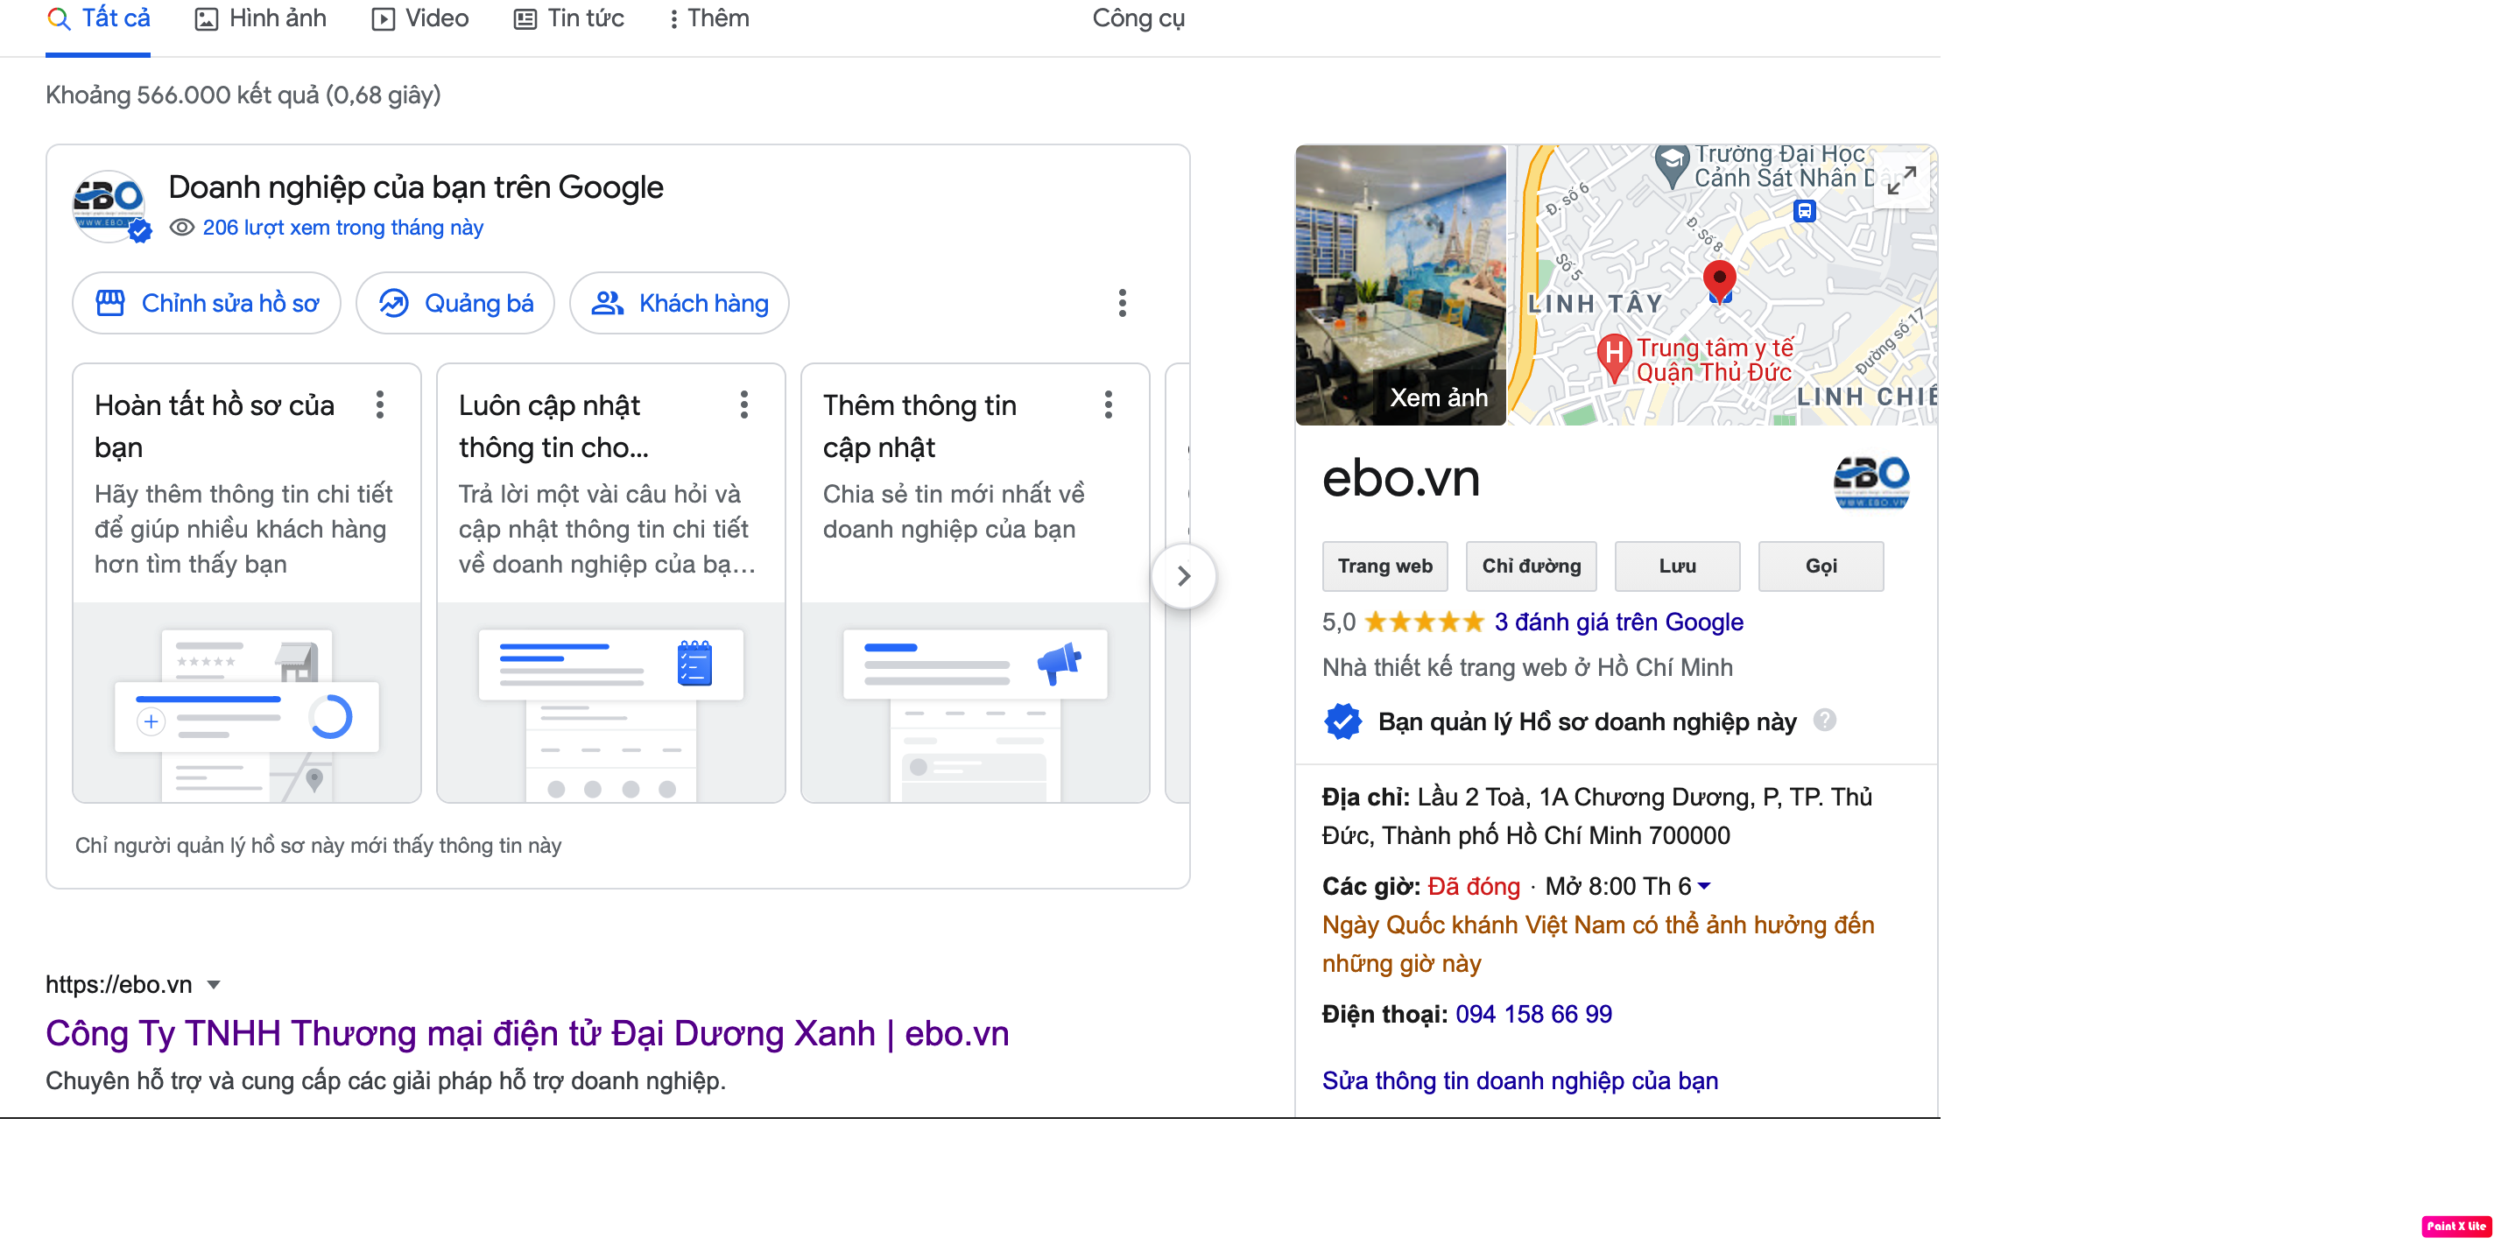The width and height of the screenshot is (2501, 1245).
Task: Click Xem ảnh business photo
Action: 1400,285
